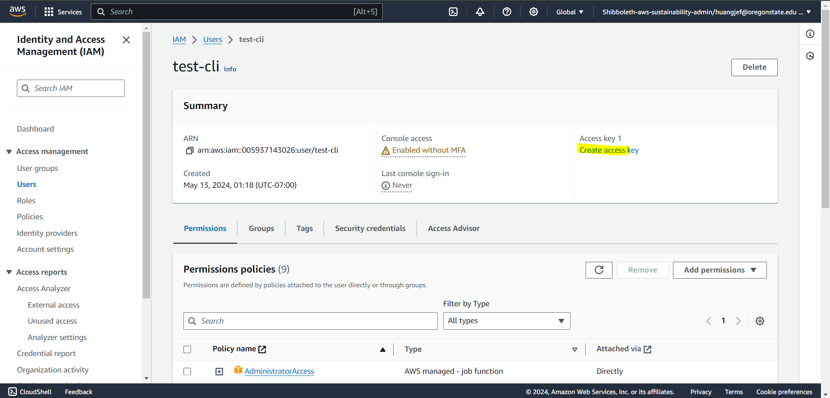Open the AWS console home logo

click(x=17, y=11)
